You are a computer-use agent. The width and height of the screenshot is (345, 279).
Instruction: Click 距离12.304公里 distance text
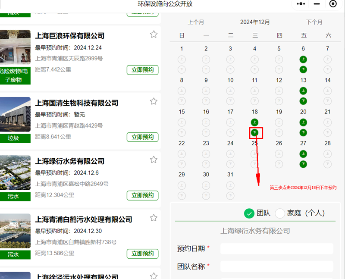pos(55,195)
